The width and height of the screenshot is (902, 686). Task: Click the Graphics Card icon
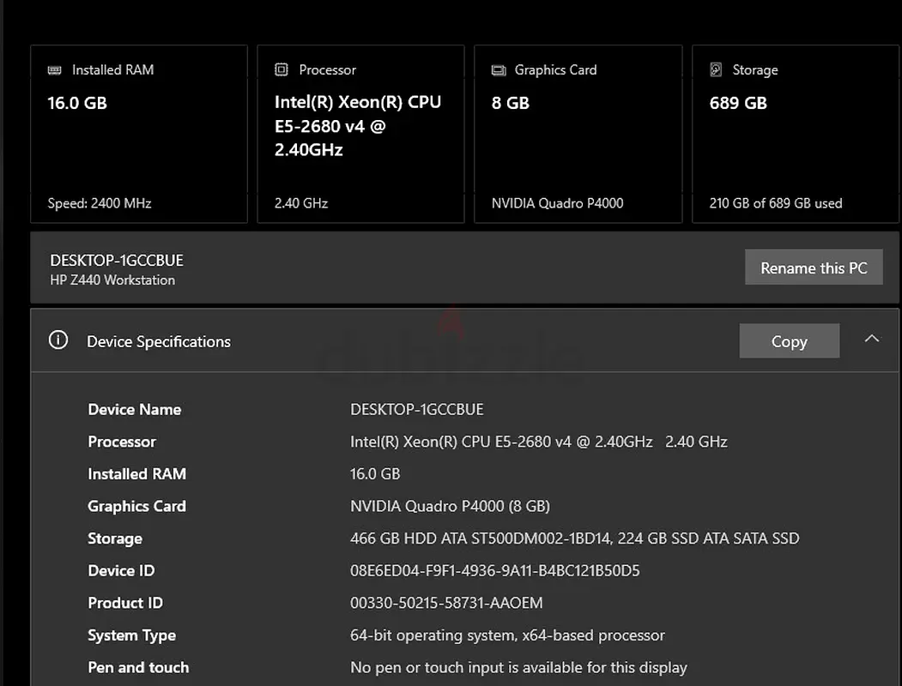[499, 70]
